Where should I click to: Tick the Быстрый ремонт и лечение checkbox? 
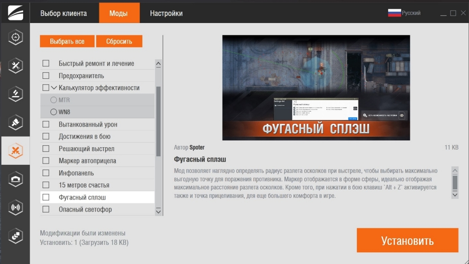46,63
